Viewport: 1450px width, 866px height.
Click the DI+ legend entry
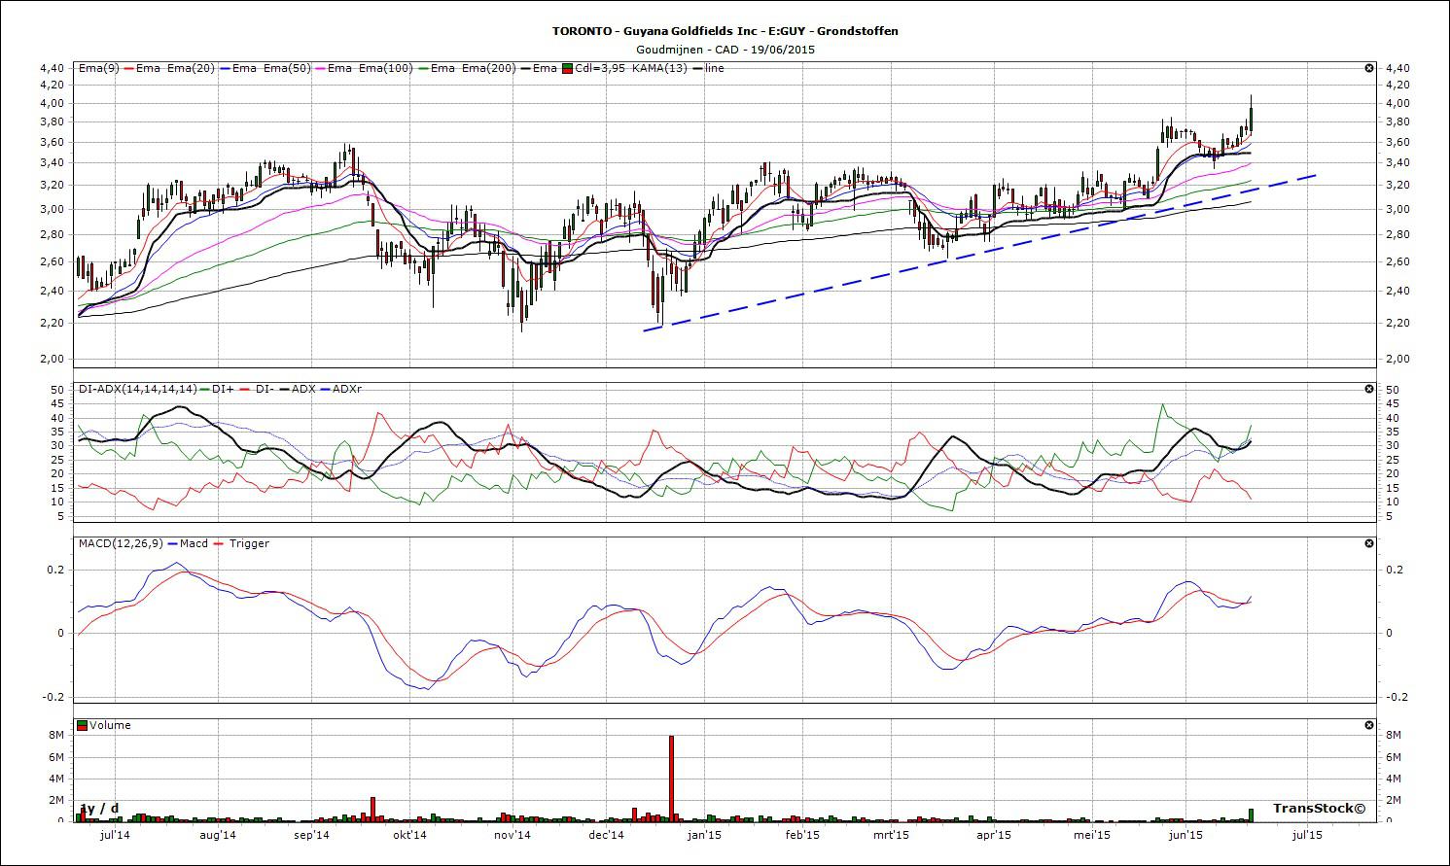215,389
